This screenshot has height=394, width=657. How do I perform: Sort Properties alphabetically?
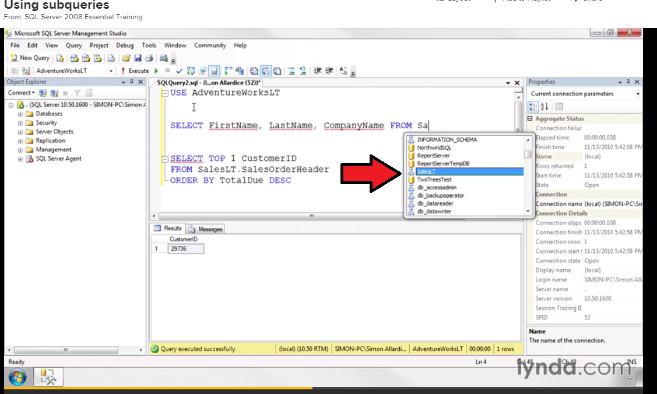pos(544,106)
